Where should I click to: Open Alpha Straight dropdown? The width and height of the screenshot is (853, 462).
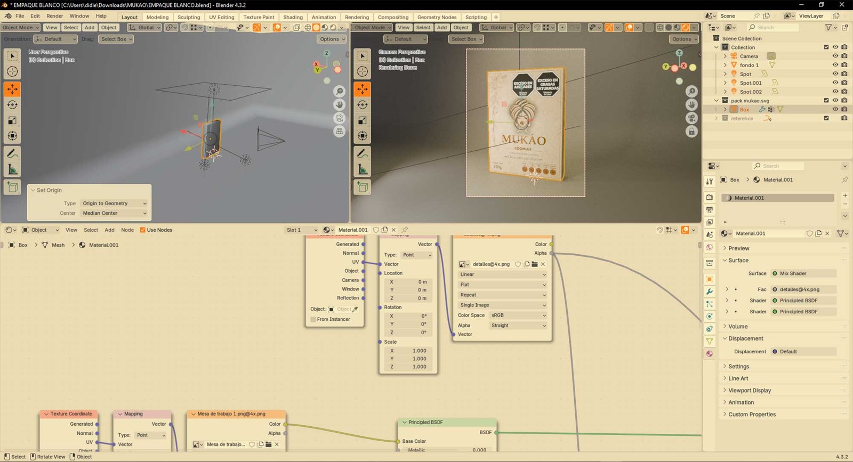[518, 326]
